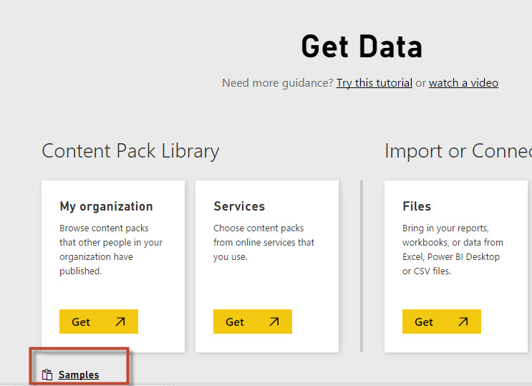This screenshot has height=386, width=532.
Task: Select the 'My organization' card title
Action: point(106,206)
